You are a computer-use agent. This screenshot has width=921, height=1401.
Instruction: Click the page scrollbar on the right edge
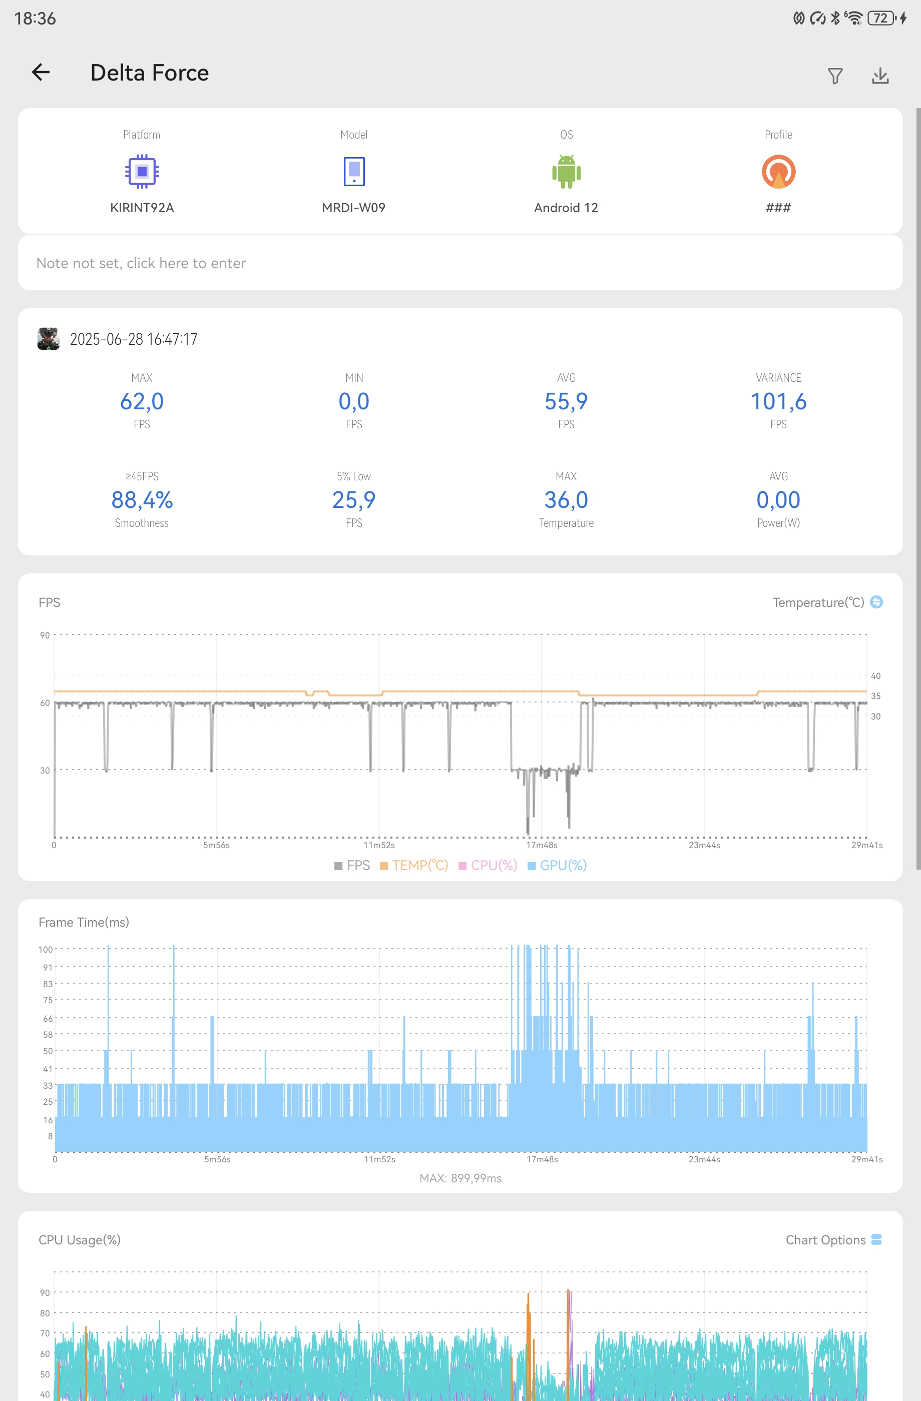pos(918,488)
